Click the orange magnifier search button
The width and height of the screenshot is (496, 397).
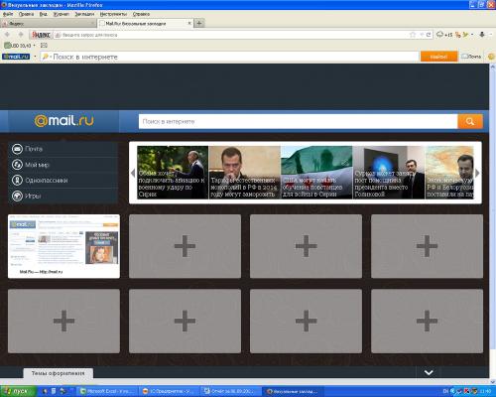pos(470,121)
